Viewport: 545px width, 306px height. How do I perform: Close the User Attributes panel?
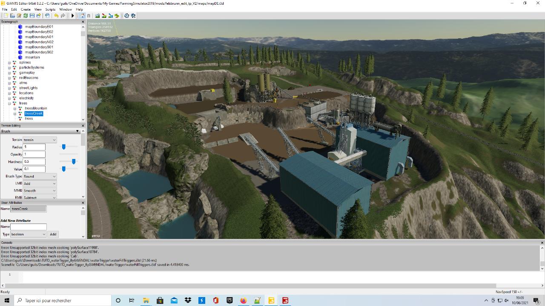point(83,203)
